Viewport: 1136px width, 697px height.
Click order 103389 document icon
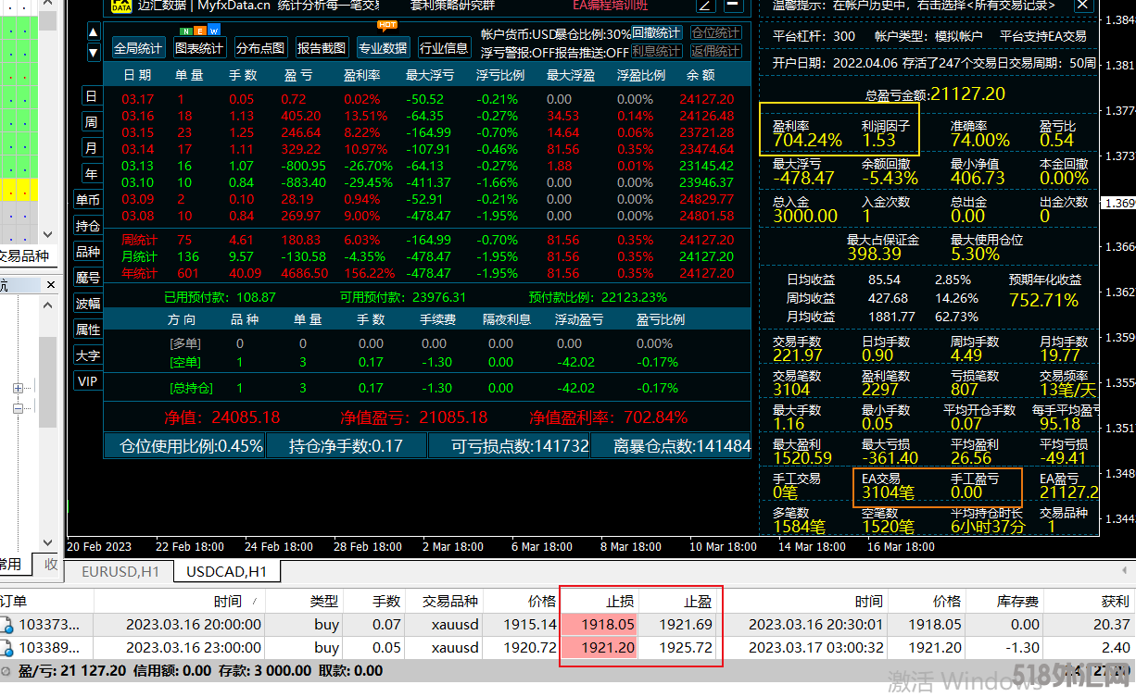[x=6, y=648]
